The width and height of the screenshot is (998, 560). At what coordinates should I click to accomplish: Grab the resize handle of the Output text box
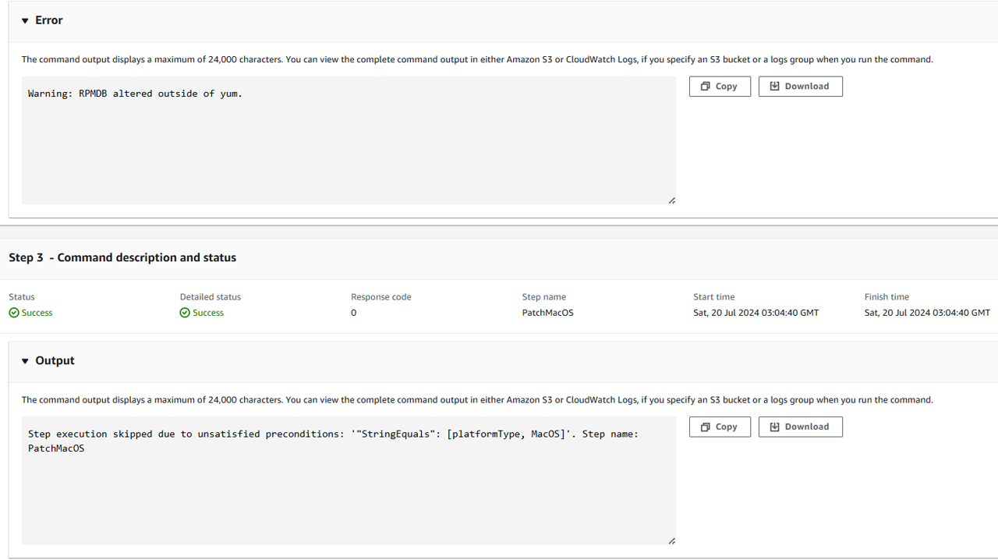click(x=671, y=541)
